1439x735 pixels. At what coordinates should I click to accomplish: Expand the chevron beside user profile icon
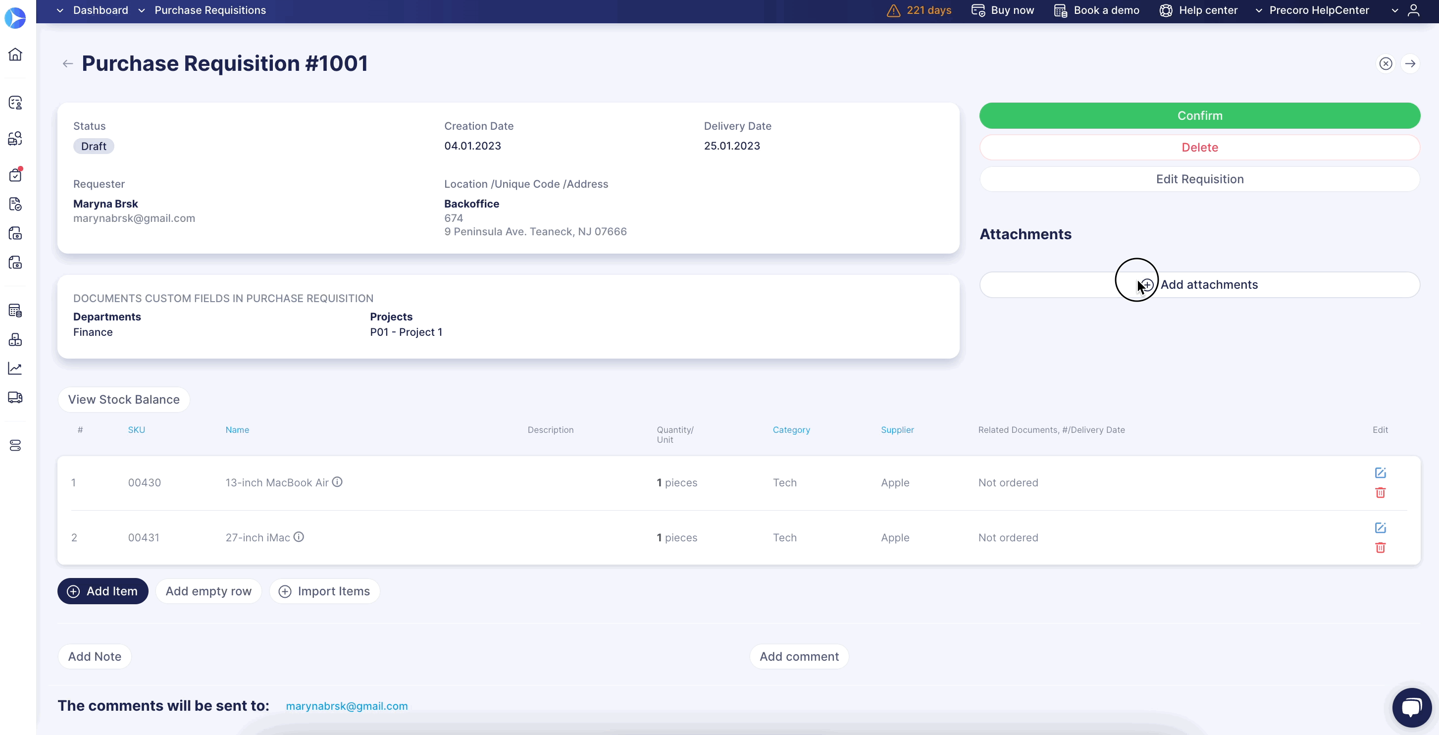(x=1394, y=10)
